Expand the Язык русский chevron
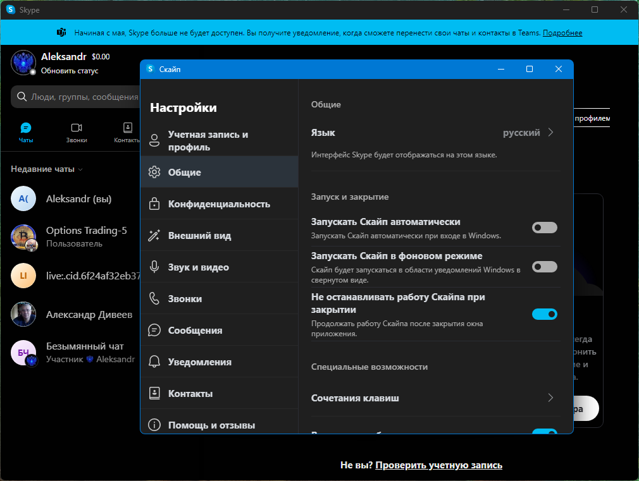The image size is (639, 481). pyautogui.click(x=550, y=132)
